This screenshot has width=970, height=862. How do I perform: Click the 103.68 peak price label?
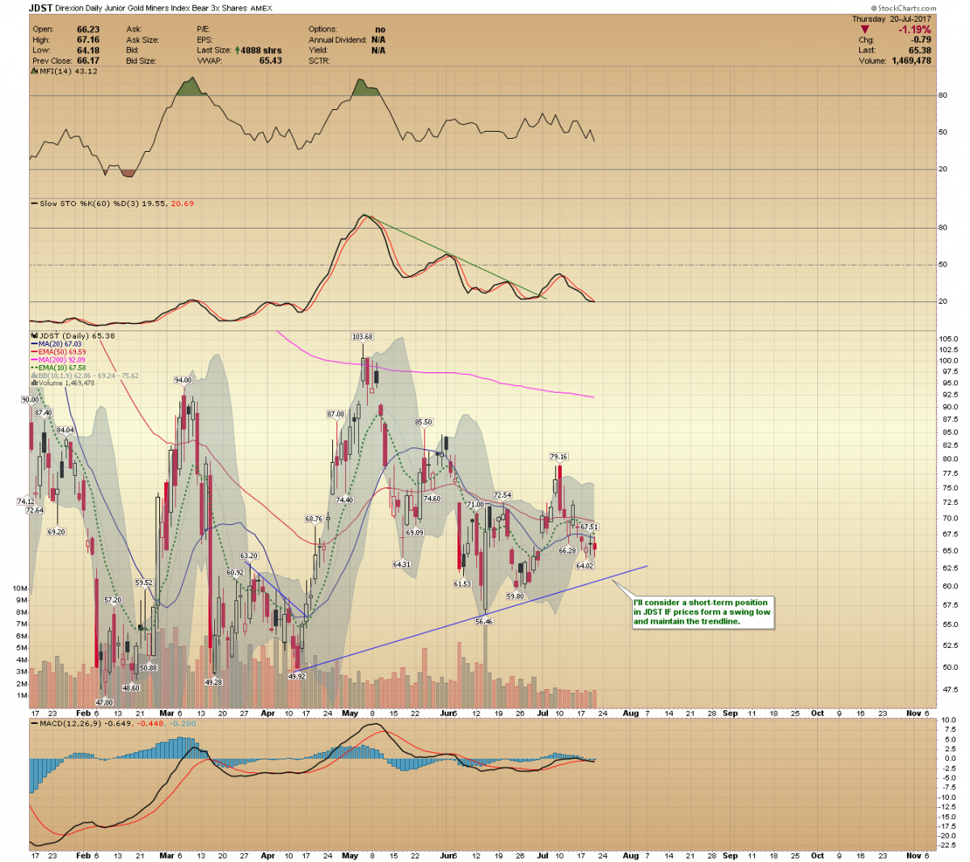[362, 337]
